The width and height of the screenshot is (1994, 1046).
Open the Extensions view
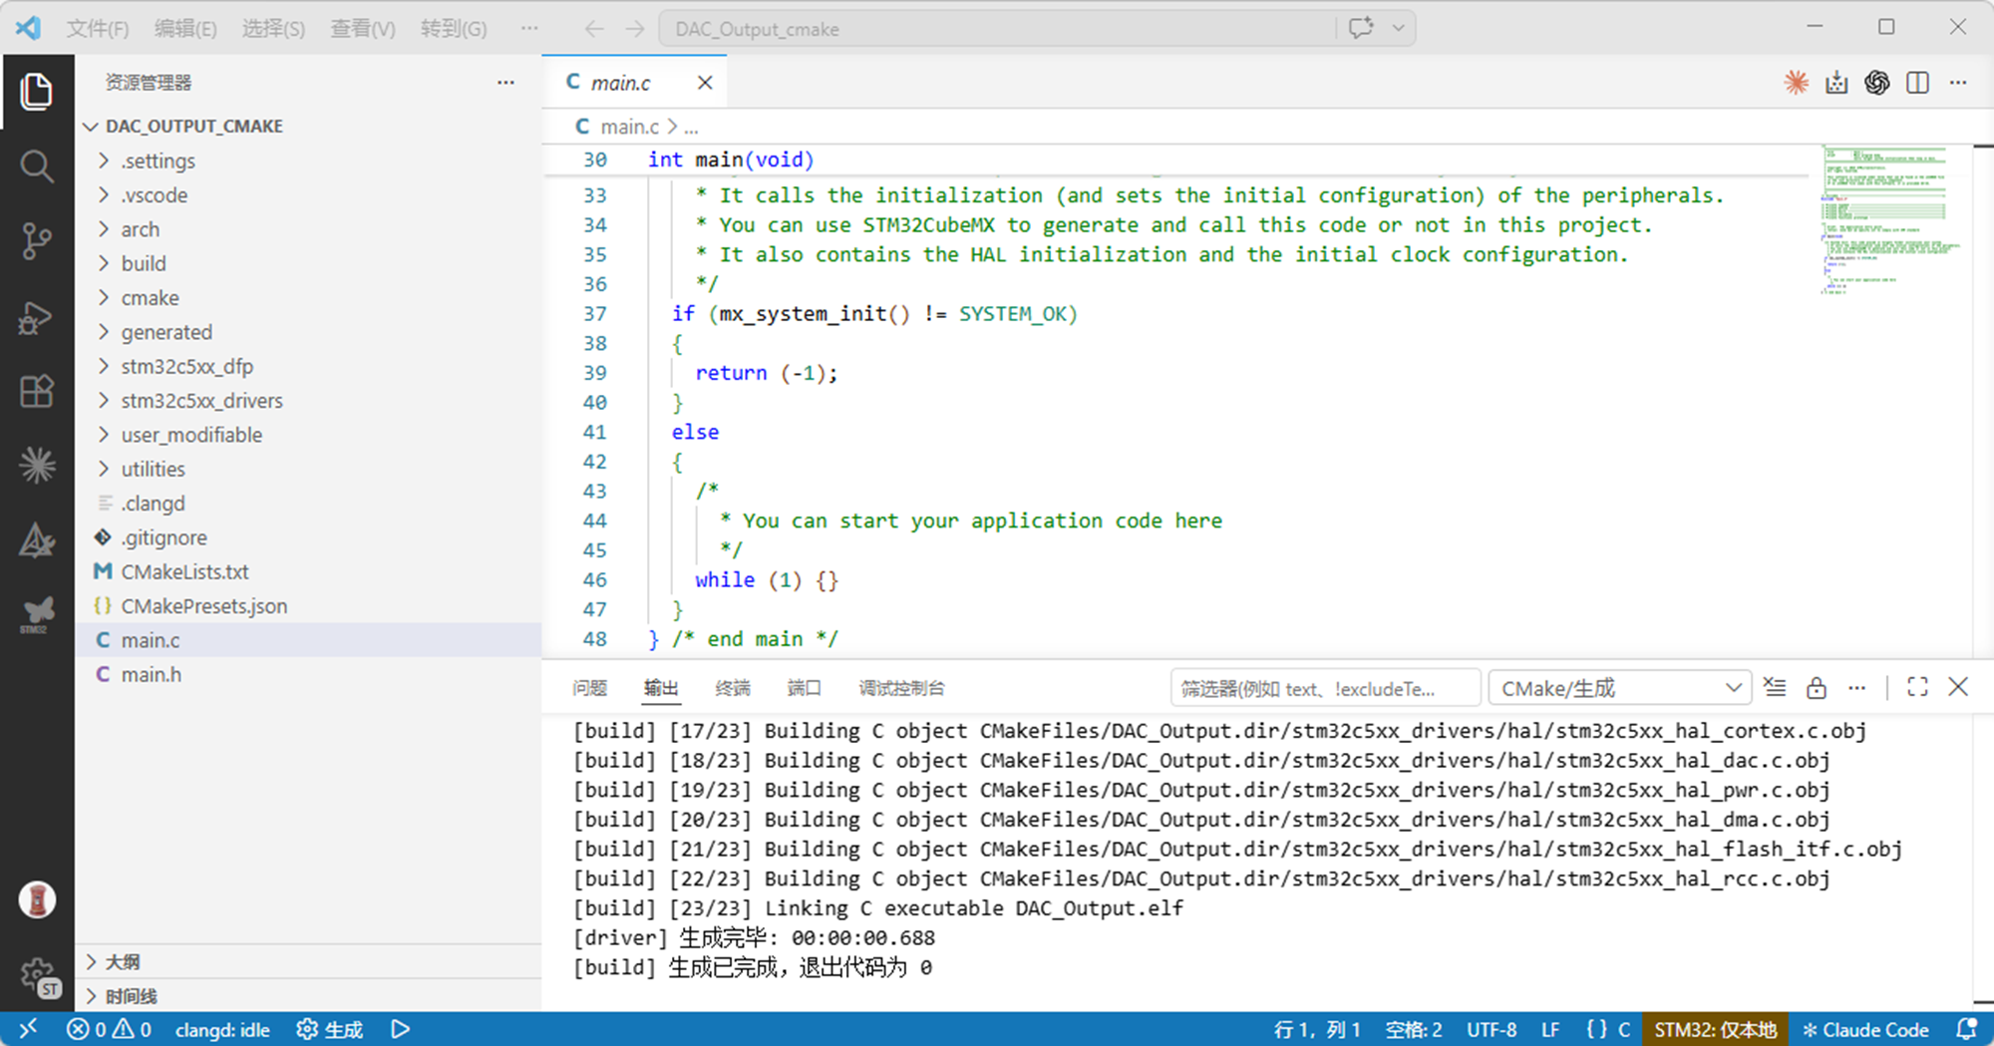pos(37,391)
